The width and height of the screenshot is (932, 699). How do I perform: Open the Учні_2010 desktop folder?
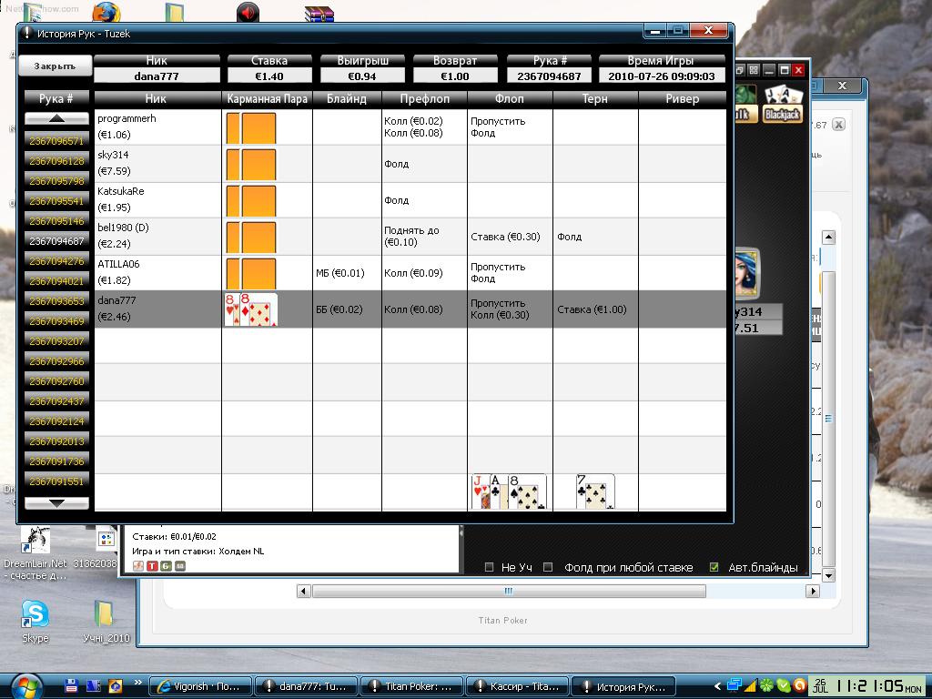[x=104, y=616]
